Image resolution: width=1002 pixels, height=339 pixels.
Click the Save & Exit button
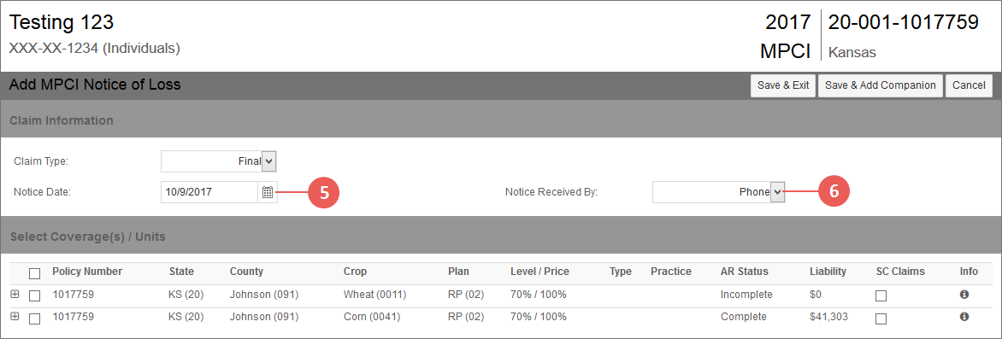coord(783,85)
